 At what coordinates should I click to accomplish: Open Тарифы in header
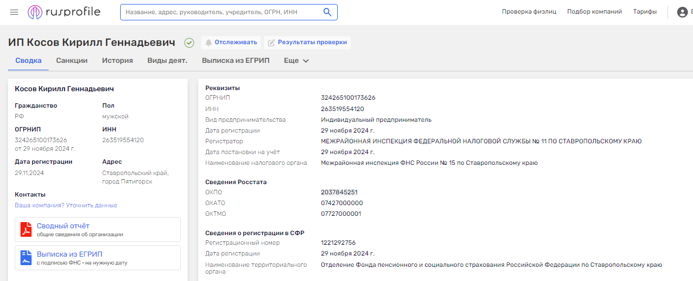click(x=645, y=11)
